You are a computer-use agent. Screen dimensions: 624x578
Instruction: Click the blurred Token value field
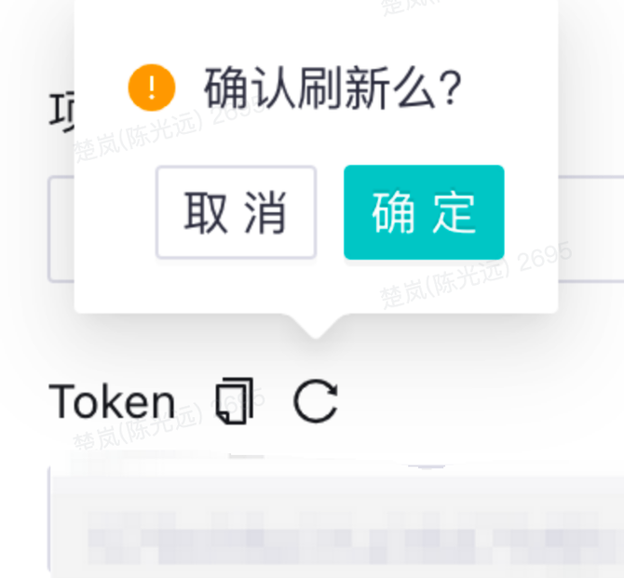pyautogui.click(x=336, y=521)
